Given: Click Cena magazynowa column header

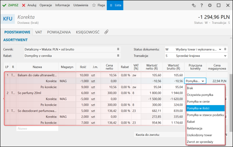Looking at the screenshot, I should click(217, 67).
